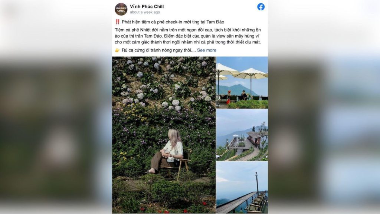Image resolution: width=380 pixels, height=214 pixels.
Task: Open the Facebook logo icon
Action: click(261, 7)
